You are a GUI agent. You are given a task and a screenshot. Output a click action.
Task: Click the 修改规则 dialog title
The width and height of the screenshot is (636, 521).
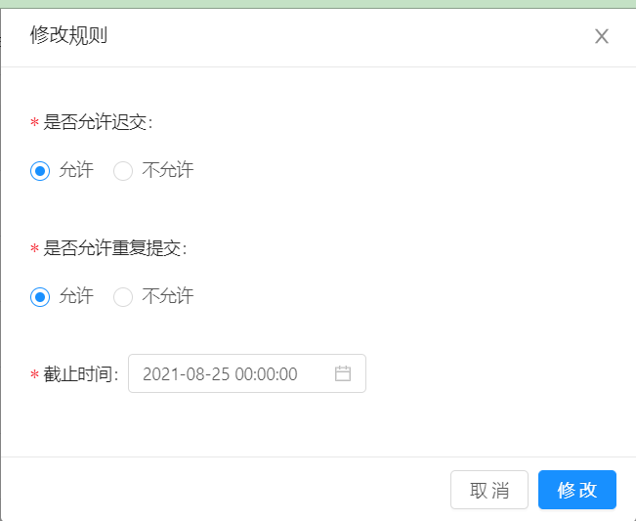[x=68, y=35]
